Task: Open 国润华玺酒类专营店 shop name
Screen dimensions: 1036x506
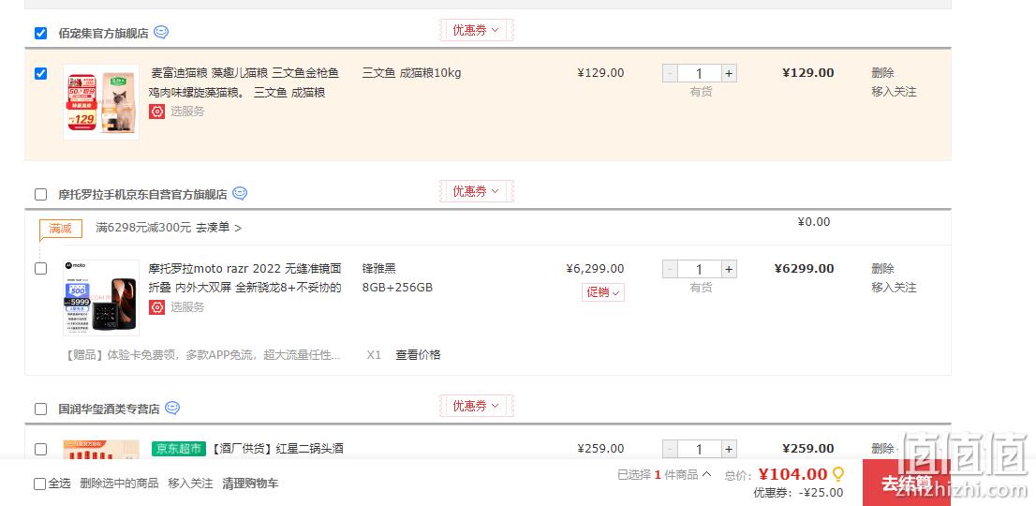Action: click(109, 409)
